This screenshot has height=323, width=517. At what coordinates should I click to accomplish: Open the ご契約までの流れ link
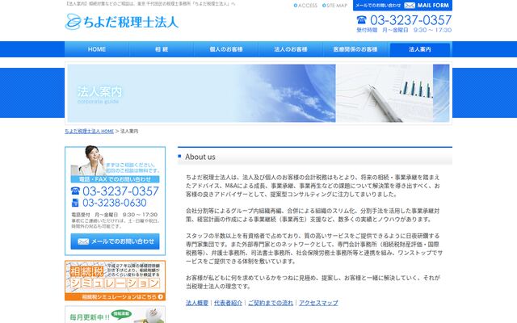271,303
